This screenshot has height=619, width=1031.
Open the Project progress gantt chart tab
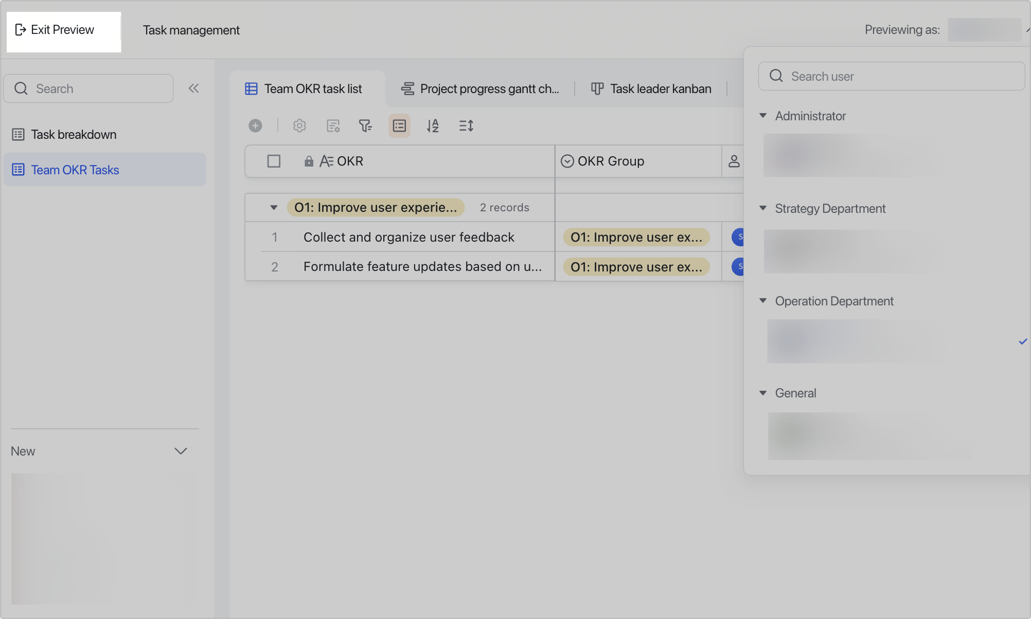tap(481, 88)
